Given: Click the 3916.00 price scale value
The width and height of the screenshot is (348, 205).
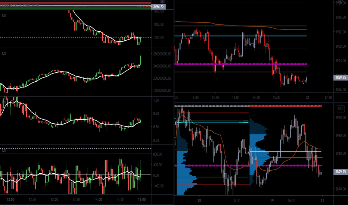Looking at the screenshot, I should 341,17.
